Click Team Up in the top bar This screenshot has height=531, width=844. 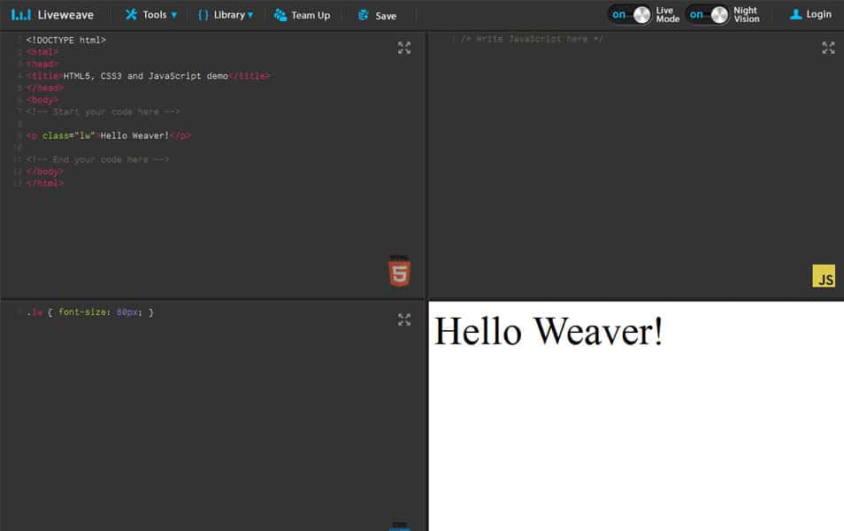coord(303,14)
